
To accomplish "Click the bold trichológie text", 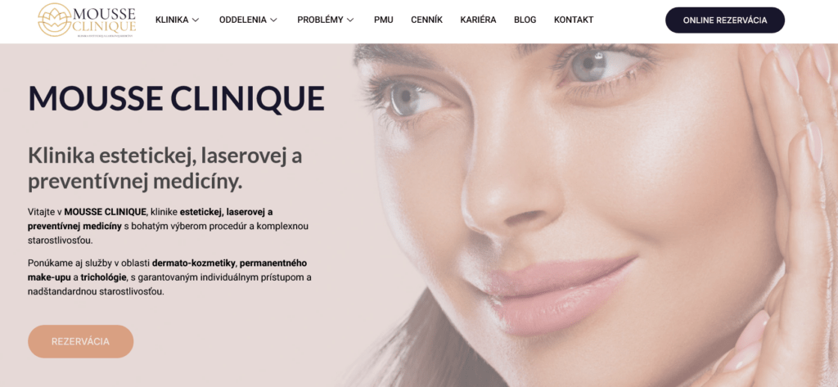I will [x=104, y=277].
